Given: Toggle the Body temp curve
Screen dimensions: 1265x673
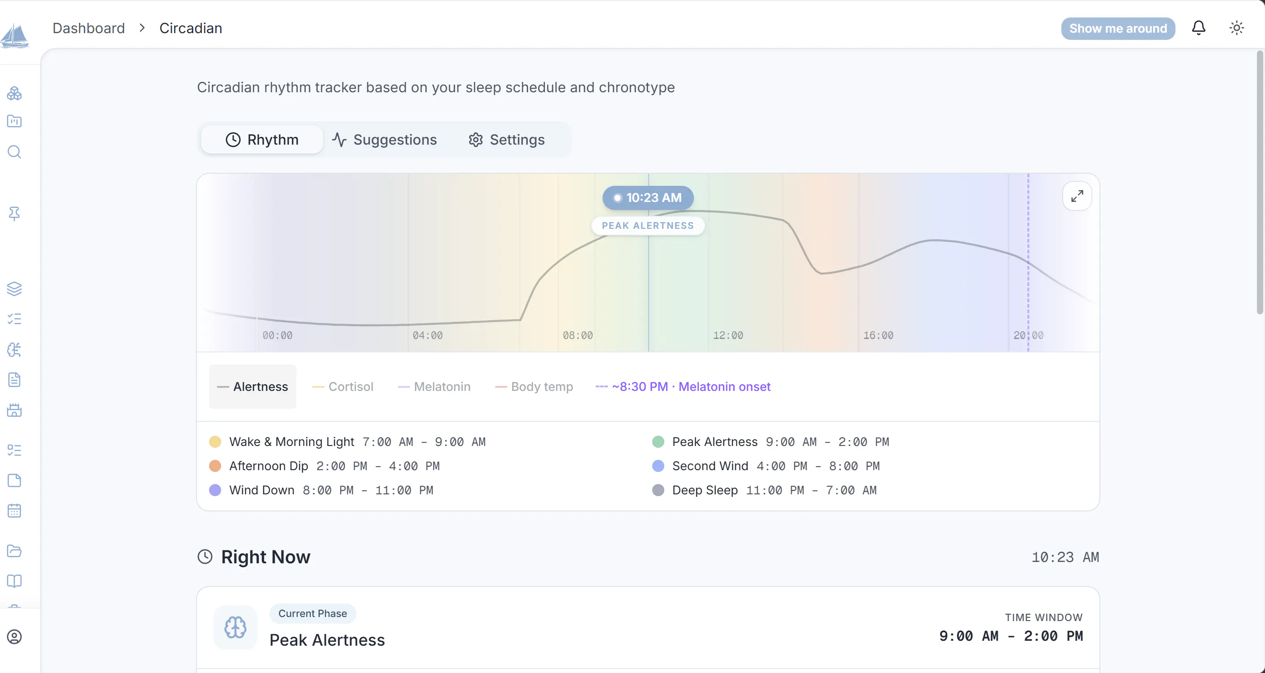Looking at the screenshot, I should pos(534,386).
